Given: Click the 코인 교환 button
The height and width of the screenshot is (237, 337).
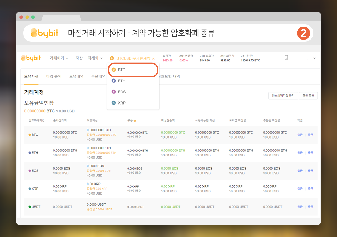Looking at the screenshot, I should (308, 96).
